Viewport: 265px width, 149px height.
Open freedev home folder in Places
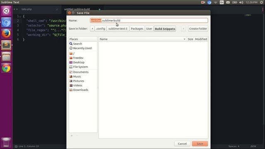pyautogui.click(x=77, y=58)
